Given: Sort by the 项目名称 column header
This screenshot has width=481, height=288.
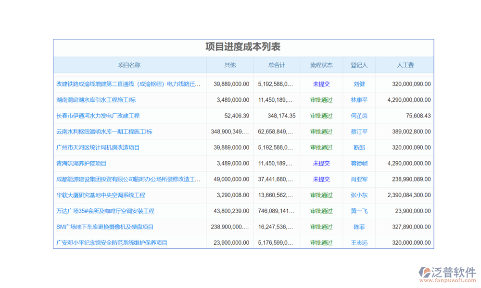Looking at the screenshot, I should click(x=129, y=65).
